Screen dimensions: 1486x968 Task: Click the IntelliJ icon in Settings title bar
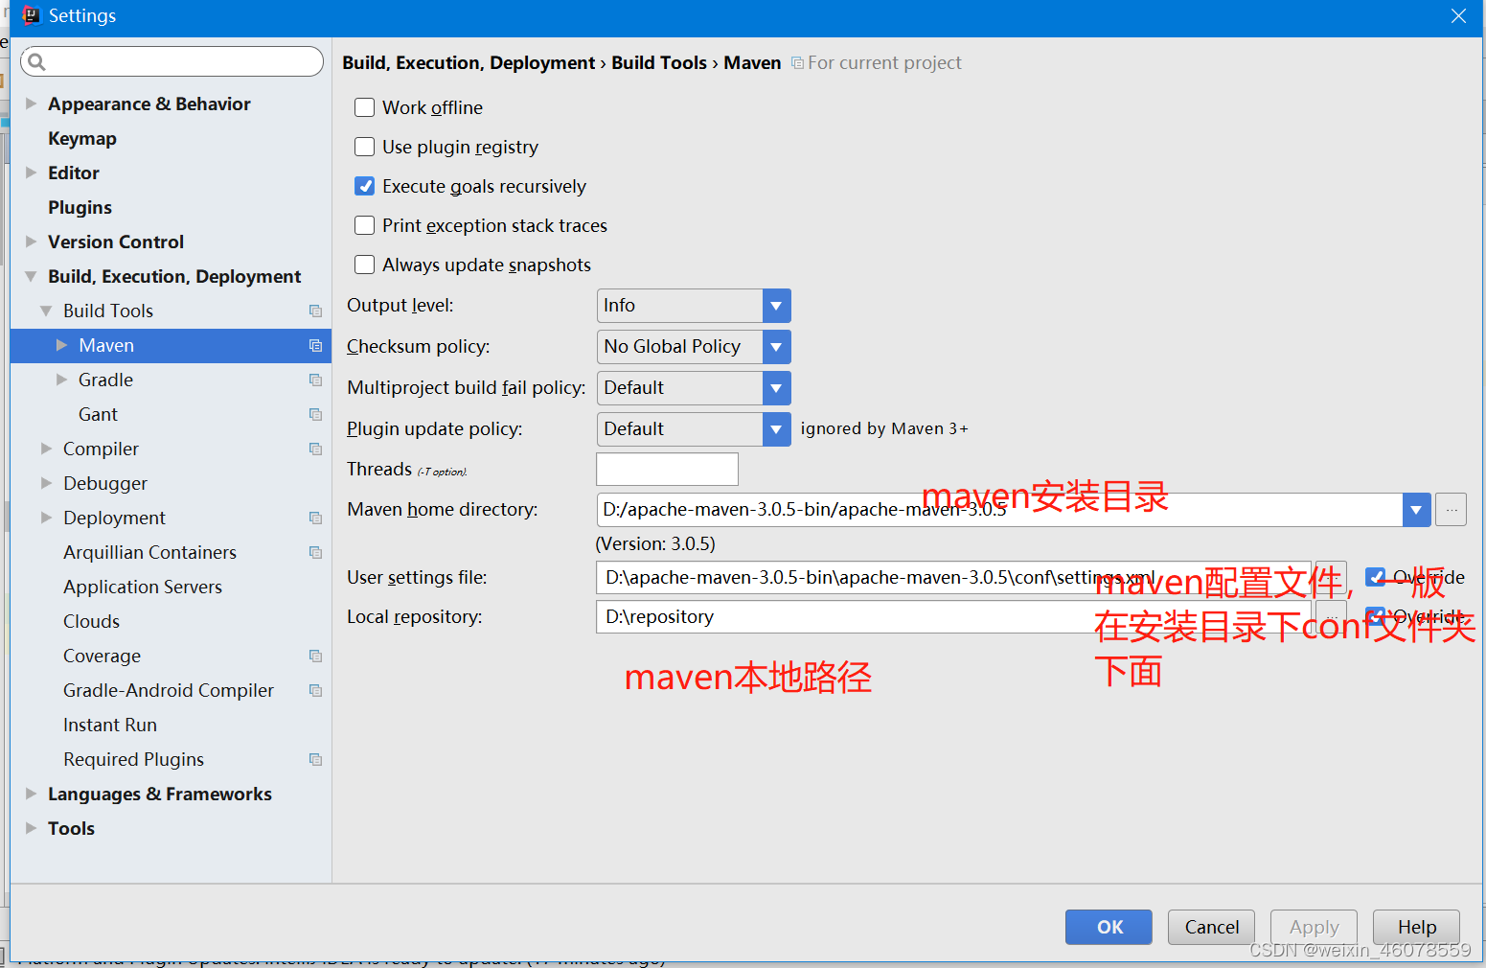(31, 15)
